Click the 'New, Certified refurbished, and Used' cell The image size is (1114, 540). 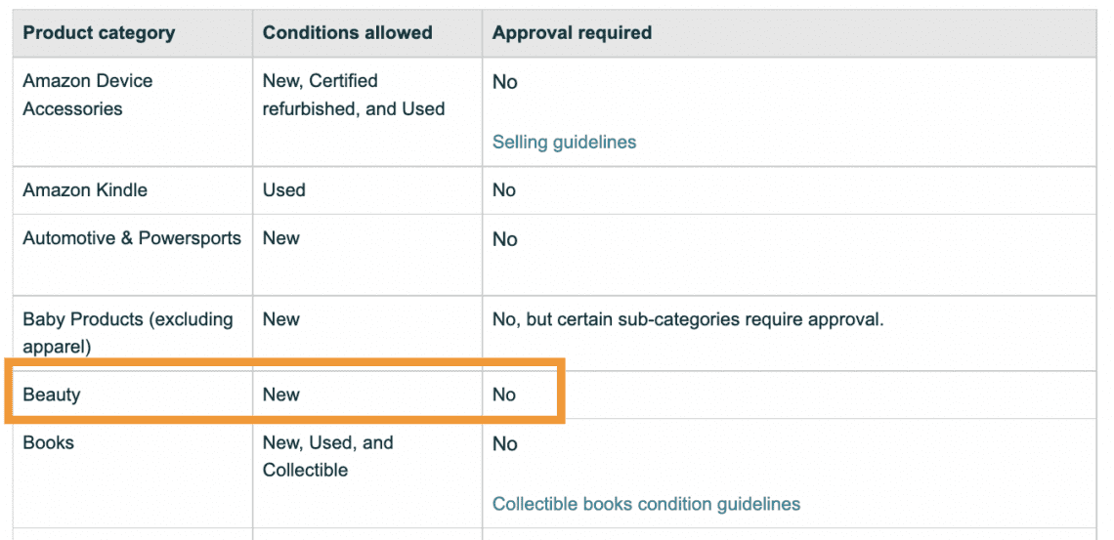click(x=353, y=95)
